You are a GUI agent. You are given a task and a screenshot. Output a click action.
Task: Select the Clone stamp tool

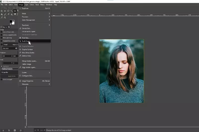click(x=12, y=14)
